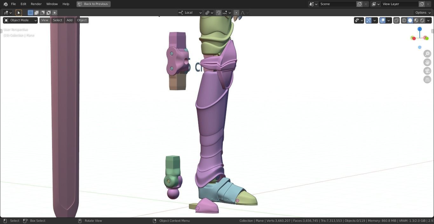434x224 pixels.
Task: Open the scene browse icon dropdown
Action: [313, 4]
